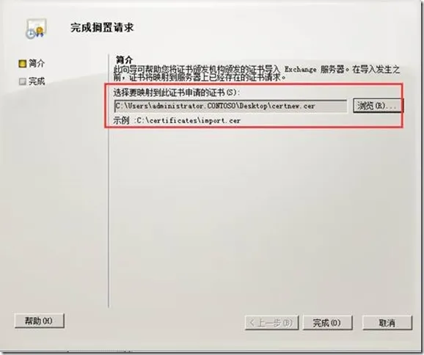This screenshot has width=424, height=355.
Task: Click the grey square indicator beside 完成
Action: (x=22, y=81)
